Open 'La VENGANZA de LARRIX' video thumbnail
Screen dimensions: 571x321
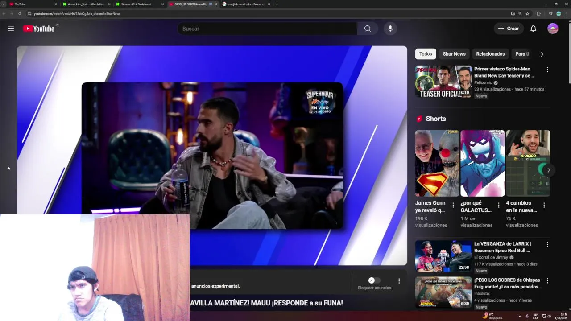click(x=443, y=256)
